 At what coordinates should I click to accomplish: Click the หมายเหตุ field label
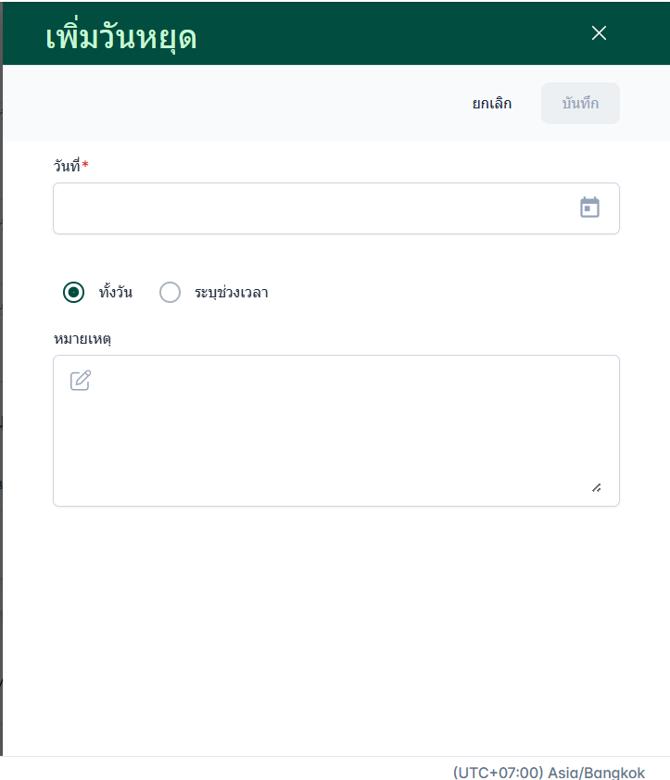[83, 338]
